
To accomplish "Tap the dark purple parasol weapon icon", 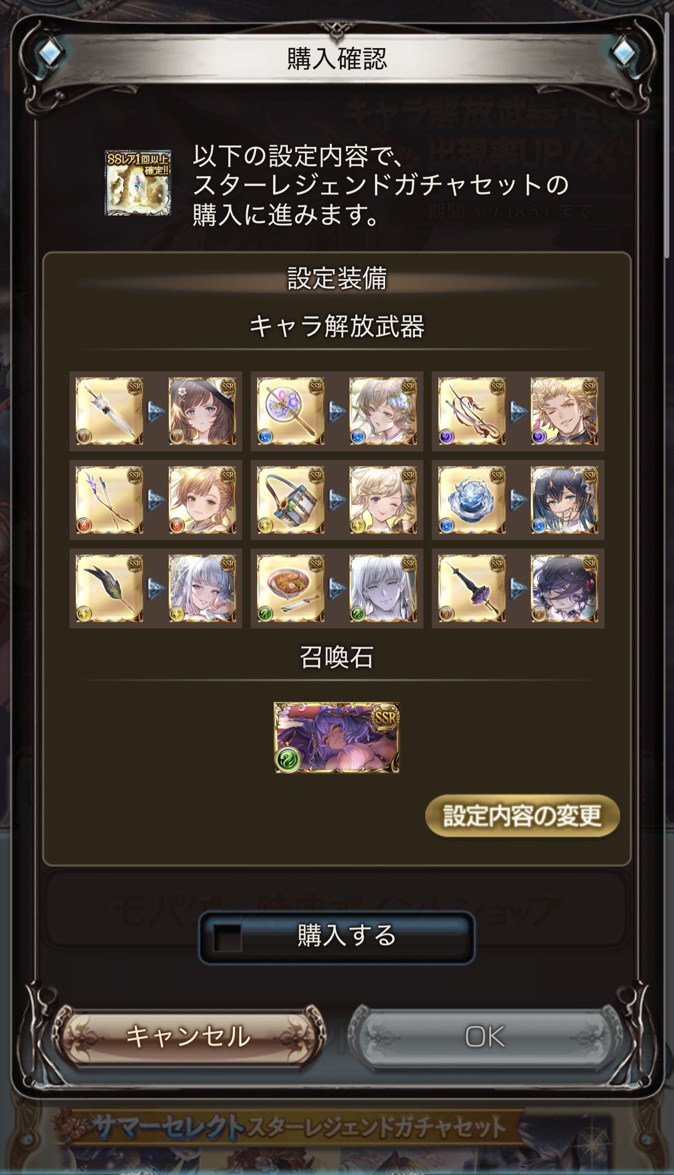I will [x=472, y=588].
